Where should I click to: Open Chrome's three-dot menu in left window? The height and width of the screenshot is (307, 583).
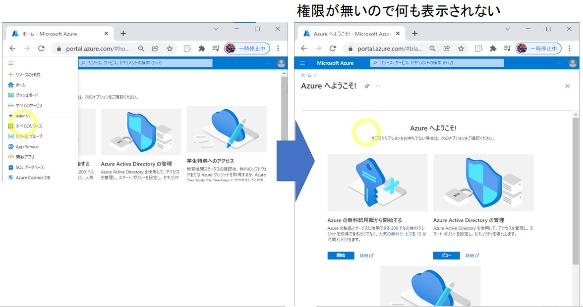point(278,48)
